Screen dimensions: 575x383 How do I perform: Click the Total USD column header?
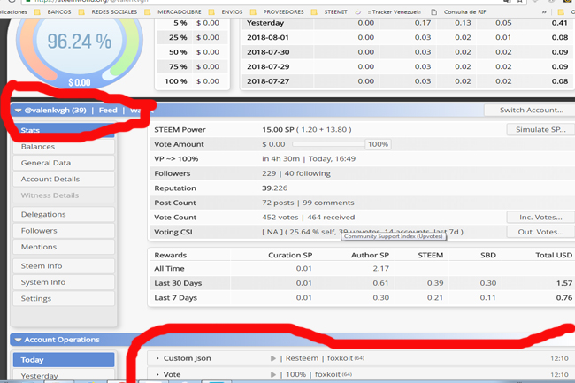tap(554, 255)
